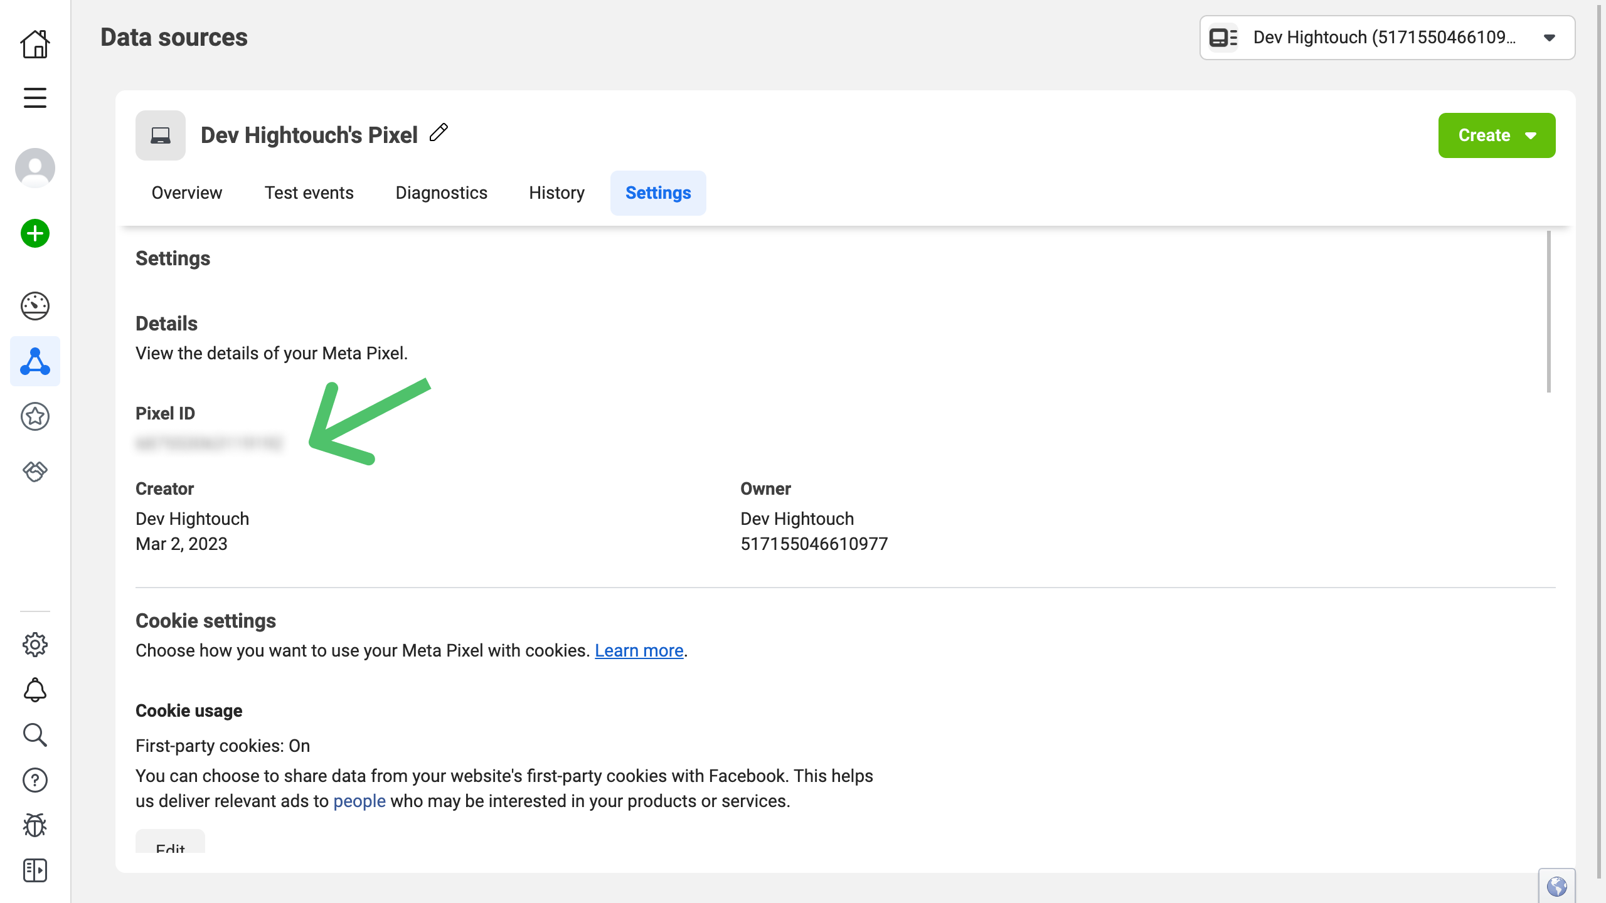Click the settings gear icon in sidebar
Image resolution: width=1606 pixels, height=903 pixels.
click(x=35, y=645)
